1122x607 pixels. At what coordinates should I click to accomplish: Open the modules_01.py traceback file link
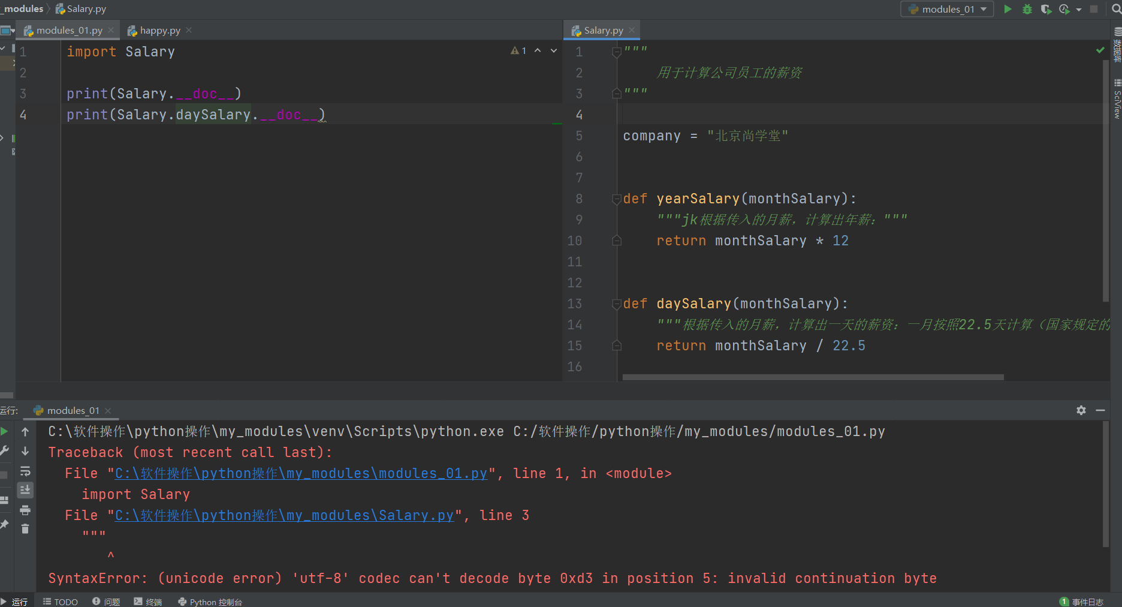(x=301, y=473)
